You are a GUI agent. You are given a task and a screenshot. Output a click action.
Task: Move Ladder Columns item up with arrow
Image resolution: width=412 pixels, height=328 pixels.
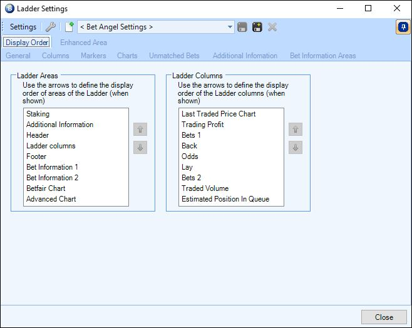tap(296, 129)
